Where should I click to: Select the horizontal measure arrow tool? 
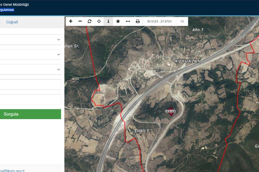click(128, 21)
